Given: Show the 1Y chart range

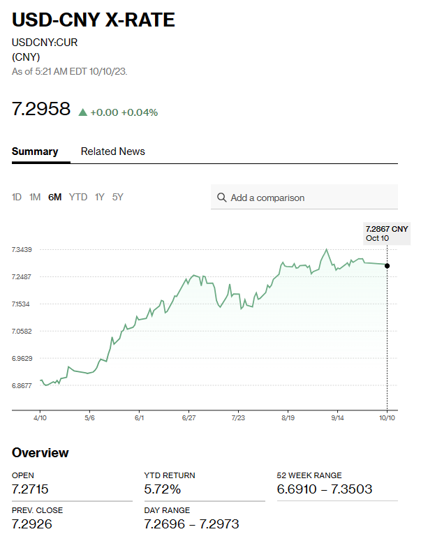Looking at the screenshot, I should (x=100, y=197).
